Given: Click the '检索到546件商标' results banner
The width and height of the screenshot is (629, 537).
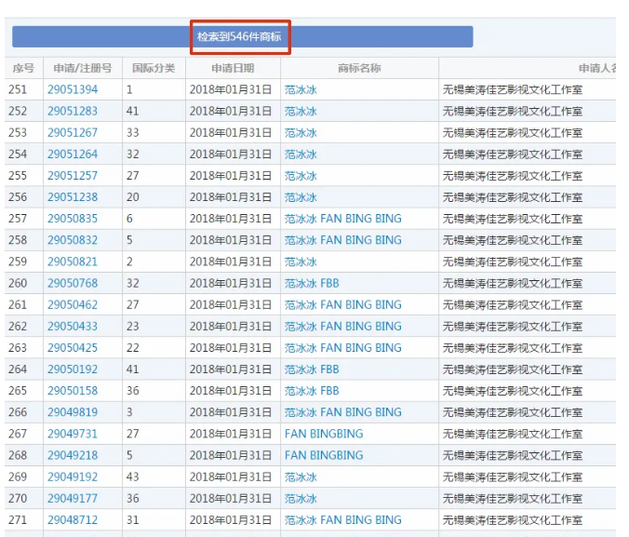Looking at the screenshot, I should [239, 37].
